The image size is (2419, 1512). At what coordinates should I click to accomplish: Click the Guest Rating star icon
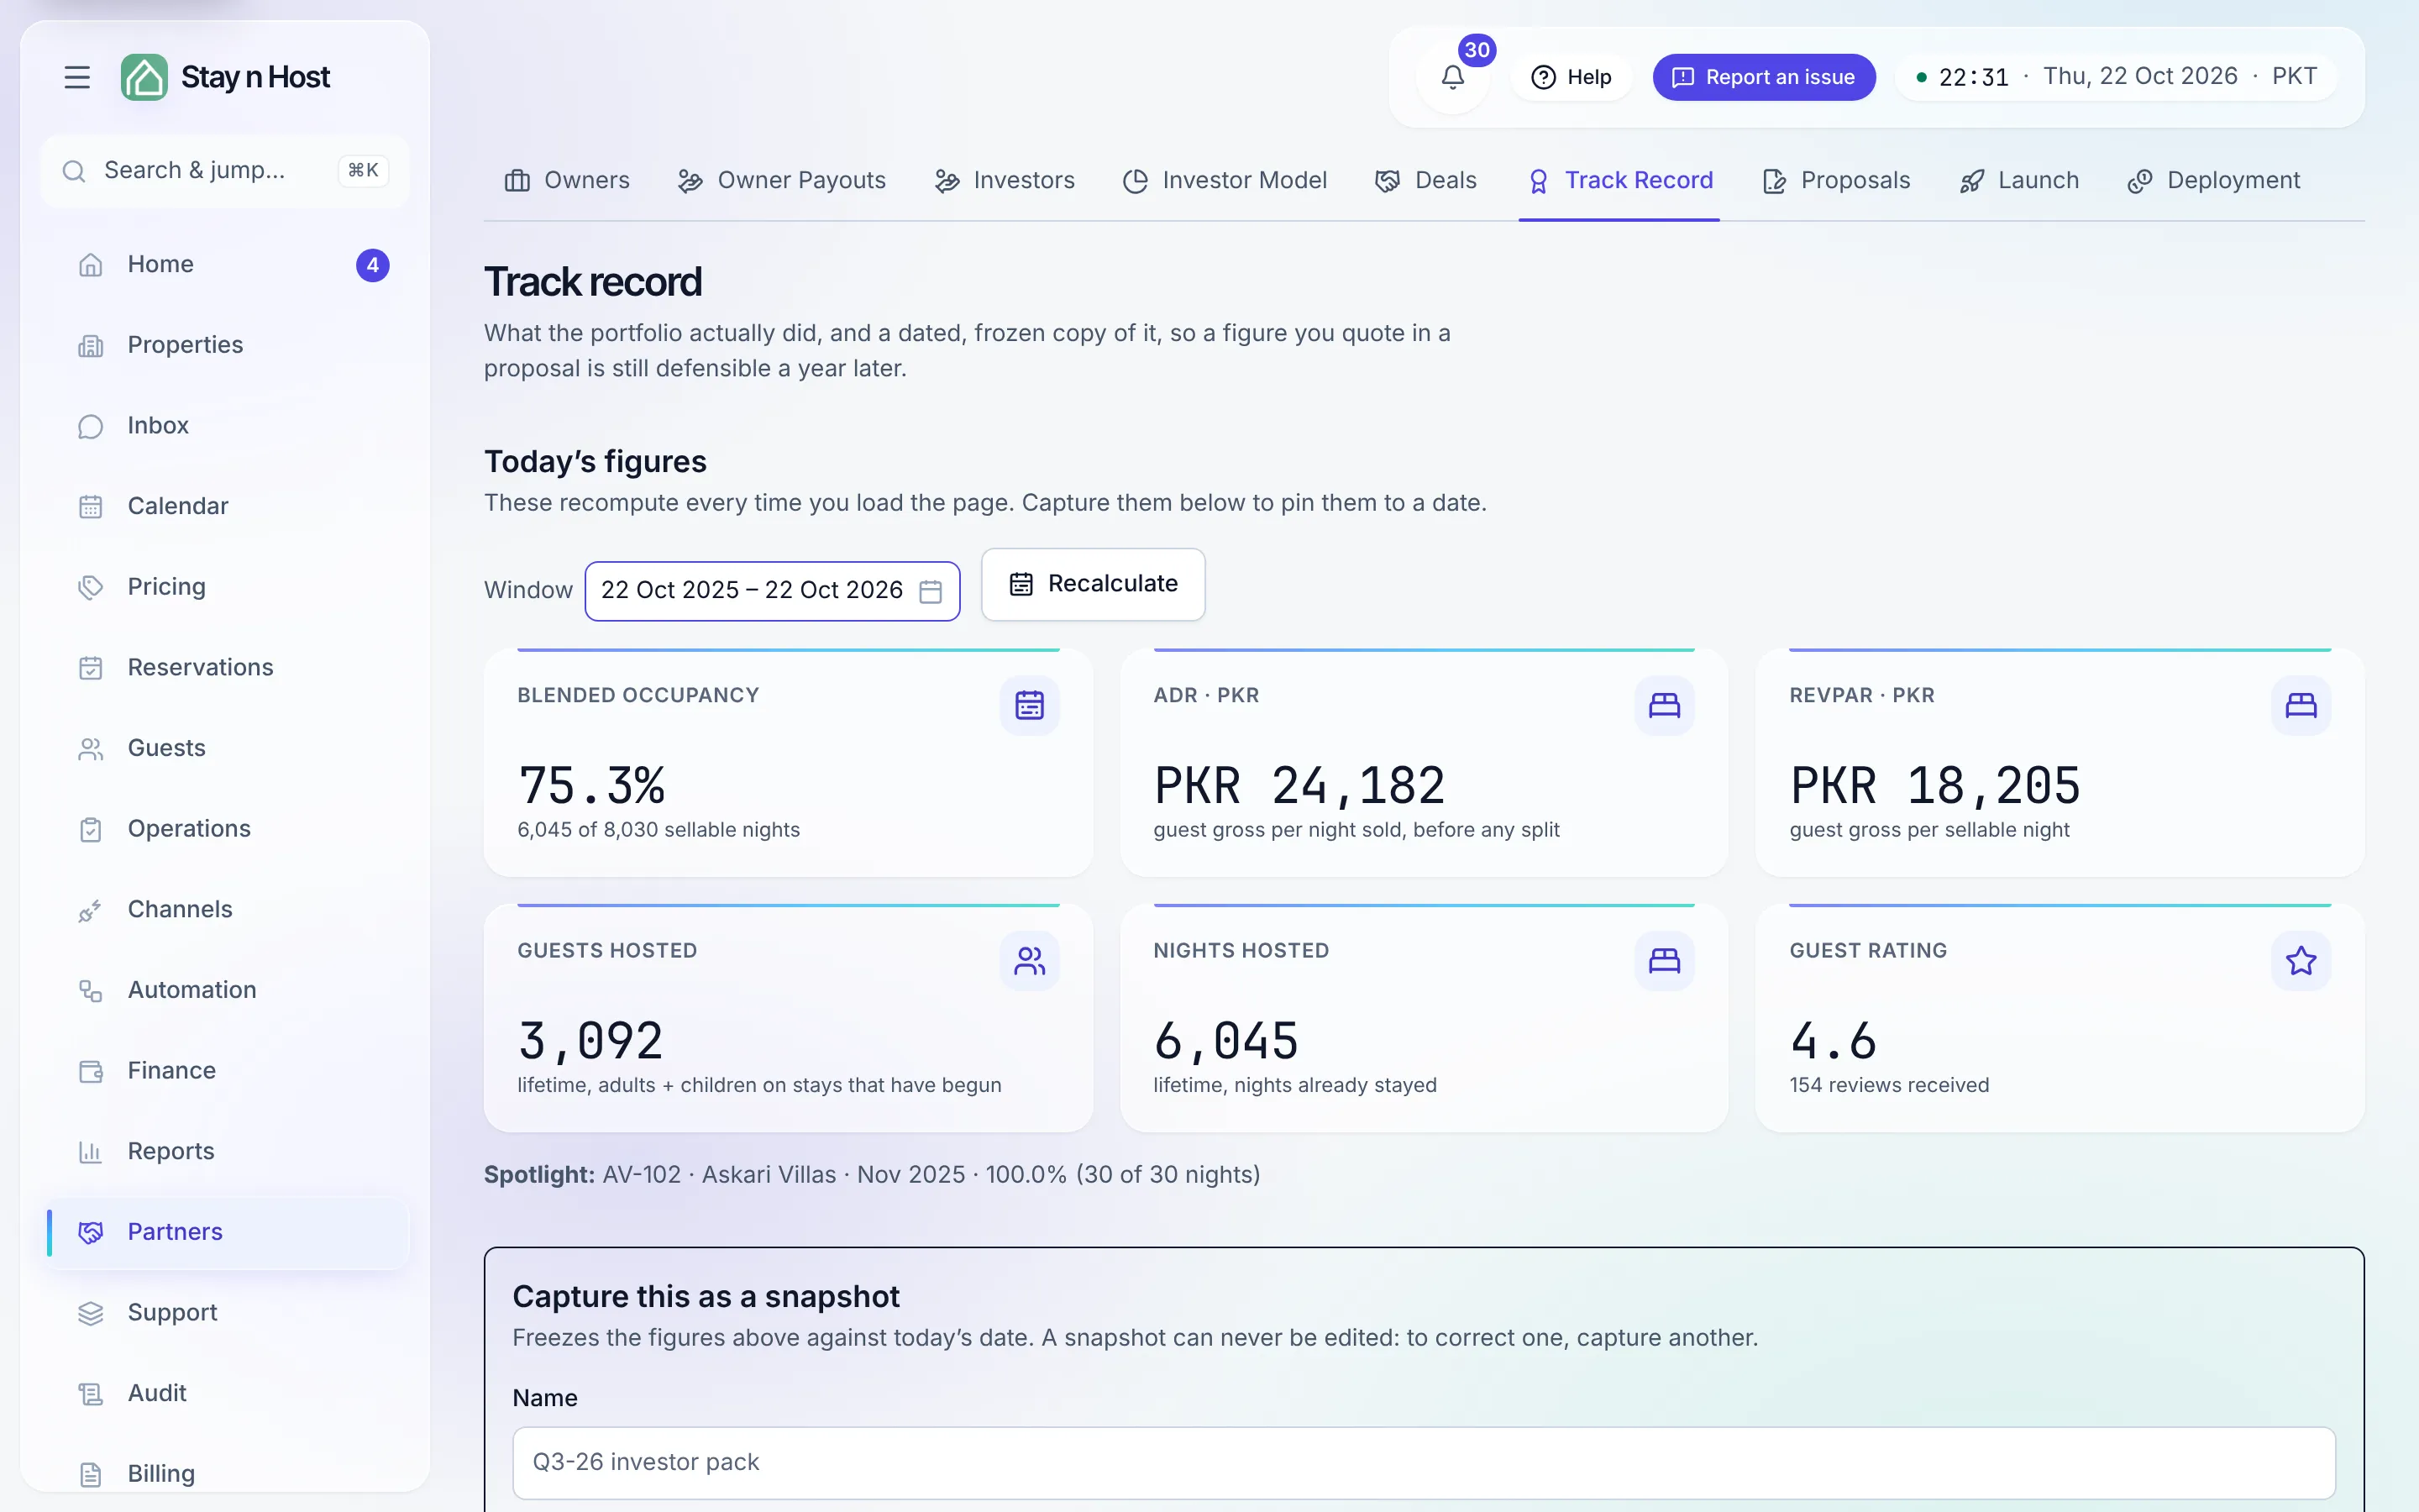tap(2300, 961)
